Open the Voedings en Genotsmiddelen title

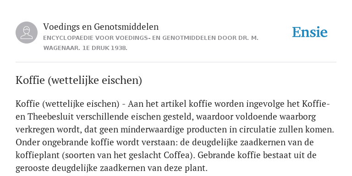coord(101,27)
